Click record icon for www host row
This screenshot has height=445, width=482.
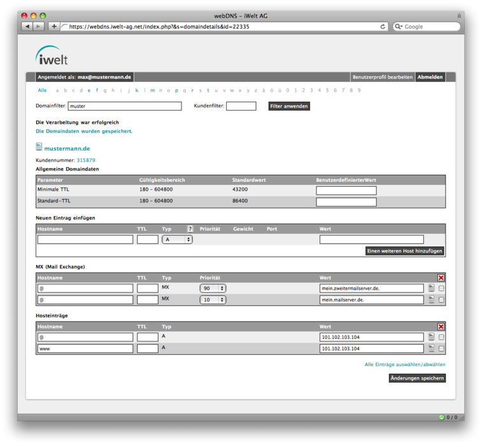431,348
